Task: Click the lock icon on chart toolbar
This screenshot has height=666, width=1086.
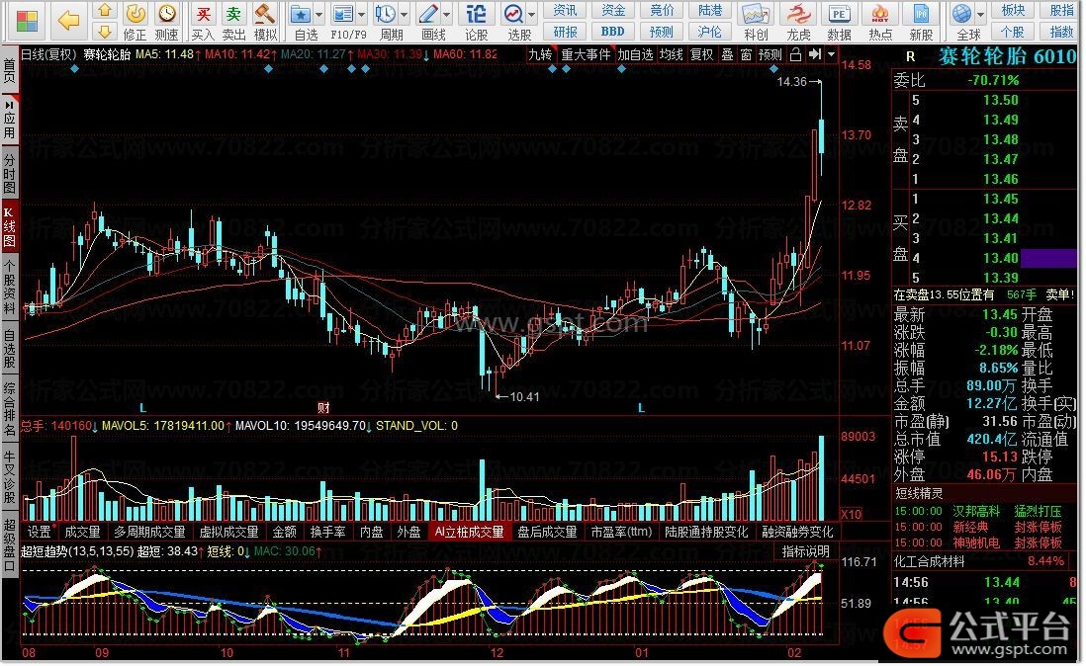Action: click(x=796, y=54)
